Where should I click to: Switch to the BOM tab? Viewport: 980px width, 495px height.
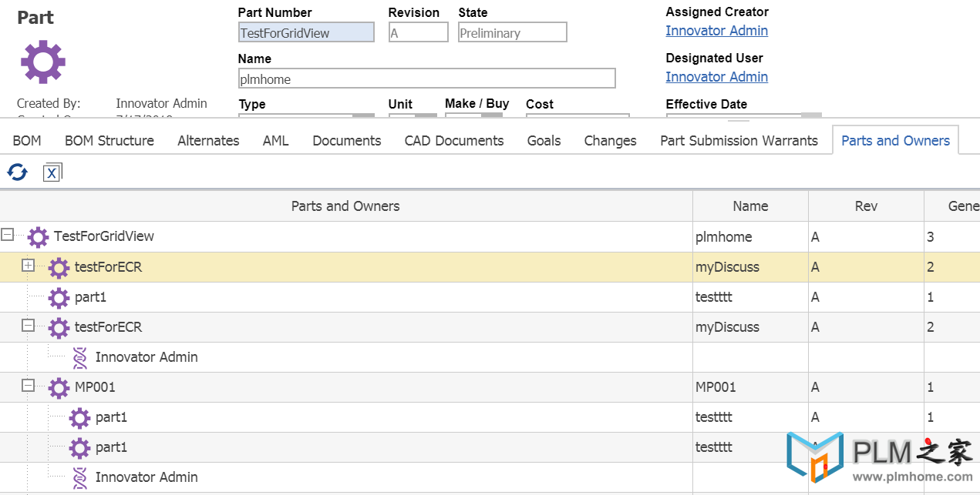point(27,140)
